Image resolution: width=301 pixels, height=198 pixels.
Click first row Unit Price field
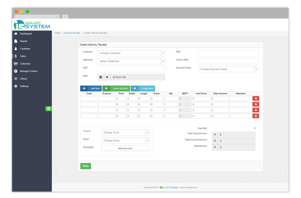(x=201, y=98)
